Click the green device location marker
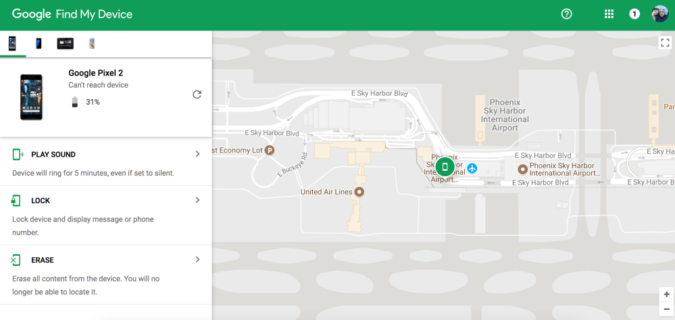 pos(445,167)
